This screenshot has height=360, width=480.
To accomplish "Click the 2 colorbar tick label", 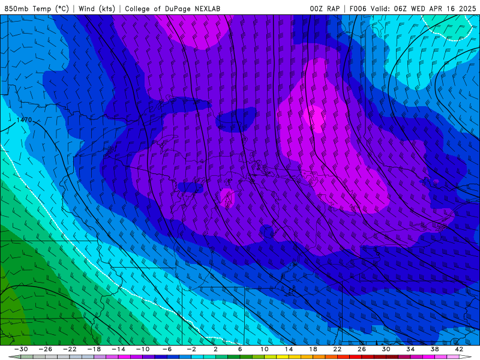I will coord(215,349).
